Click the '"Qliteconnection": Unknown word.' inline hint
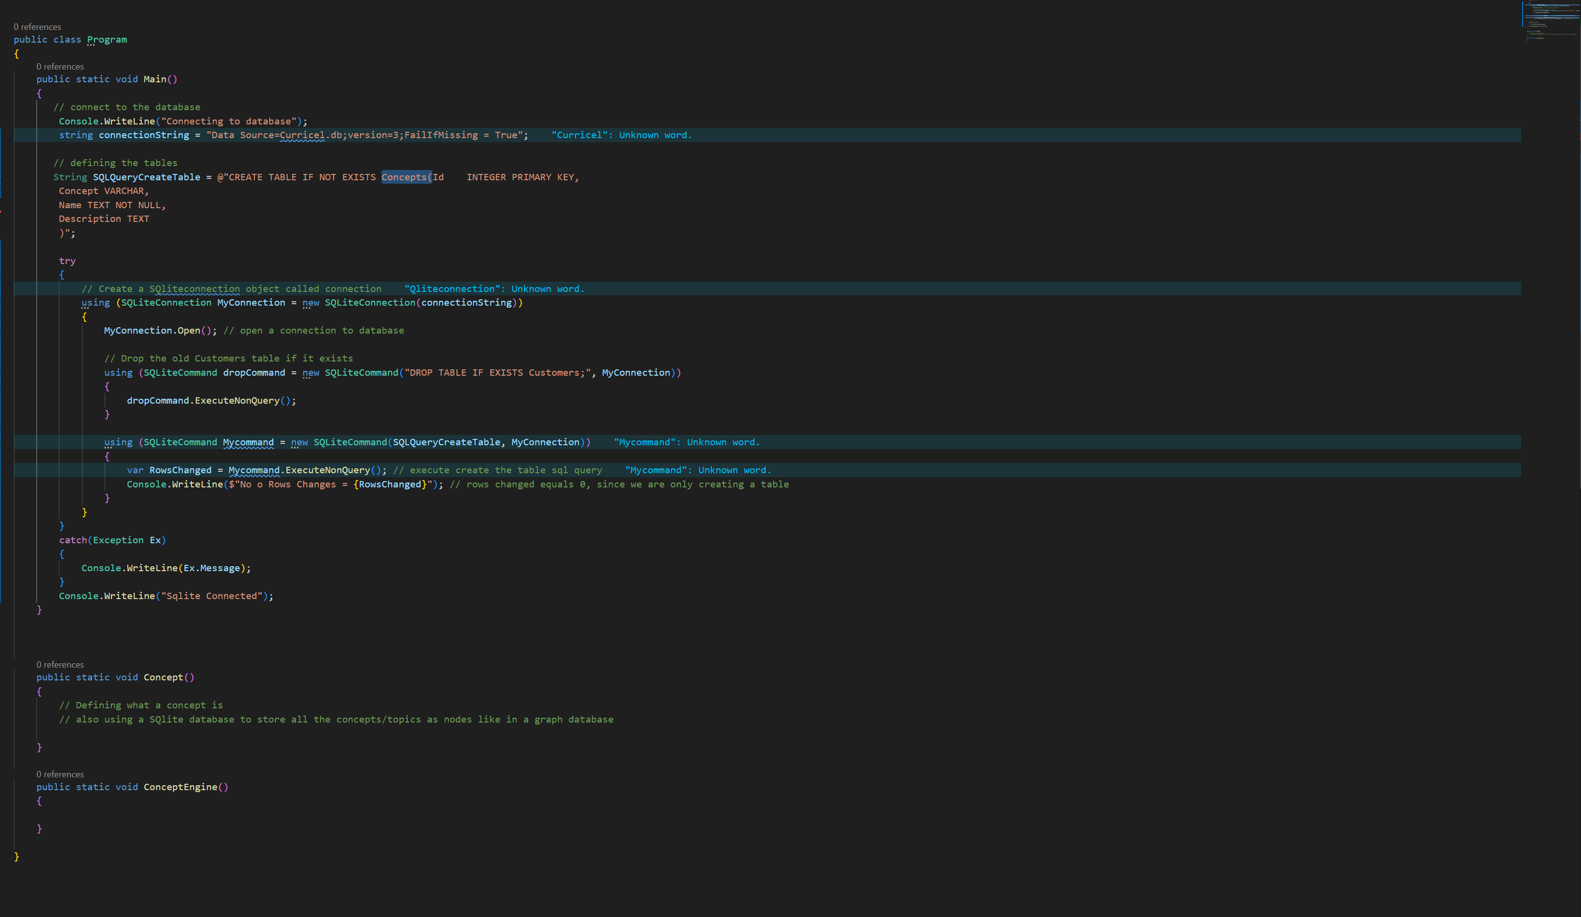The image size is (1581, 917). 494,289
